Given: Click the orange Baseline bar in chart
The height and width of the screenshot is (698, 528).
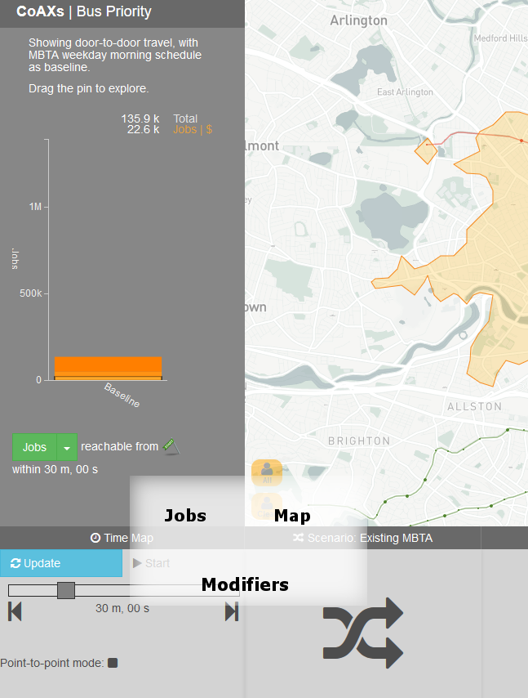Looking at the screenshot, I should point(108,368).
